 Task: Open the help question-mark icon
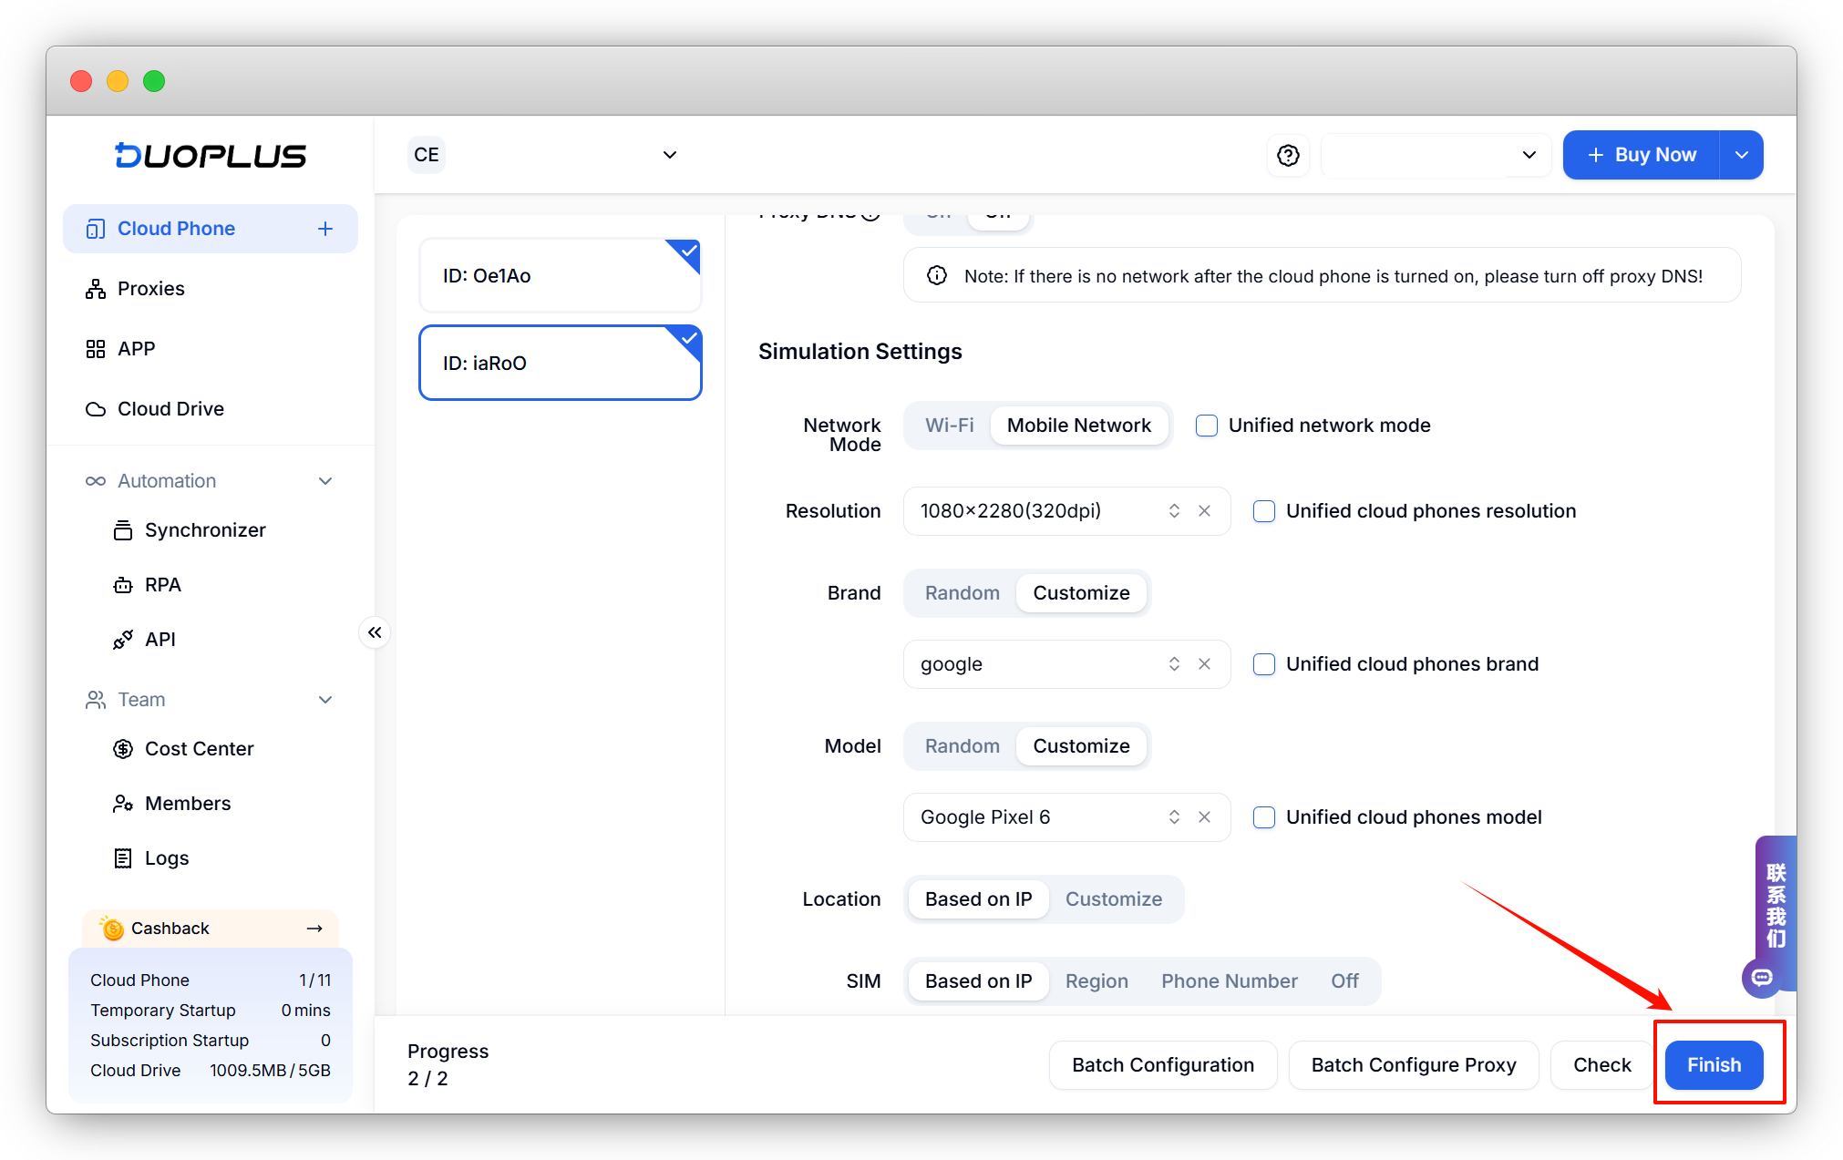point(1288,155)
